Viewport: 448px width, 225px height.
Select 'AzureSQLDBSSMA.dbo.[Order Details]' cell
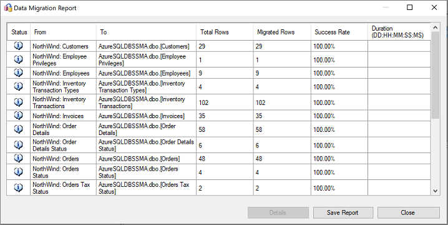(146, 129)
